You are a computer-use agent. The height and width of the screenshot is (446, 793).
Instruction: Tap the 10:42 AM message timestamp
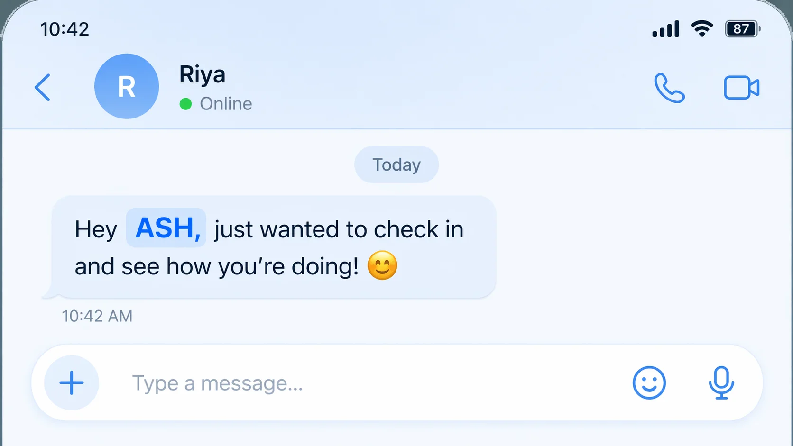[x=97, y=316]
